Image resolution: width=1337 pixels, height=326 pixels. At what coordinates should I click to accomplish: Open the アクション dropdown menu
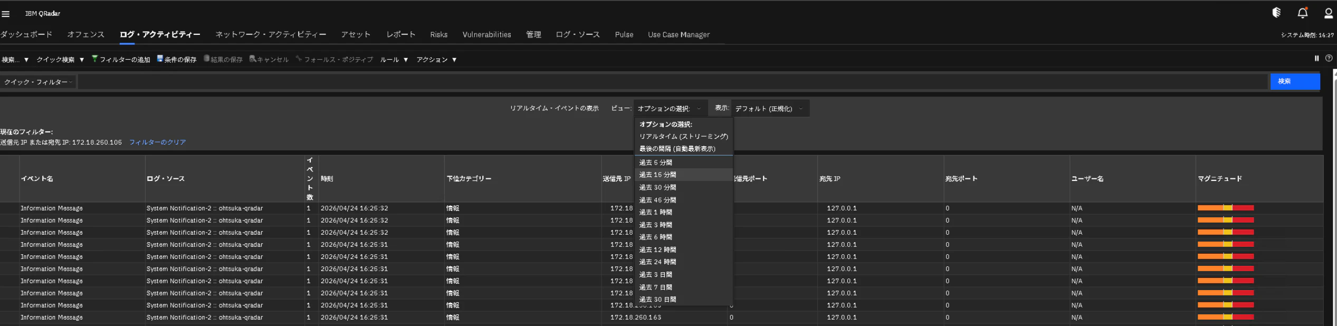[x=437, y=60]
